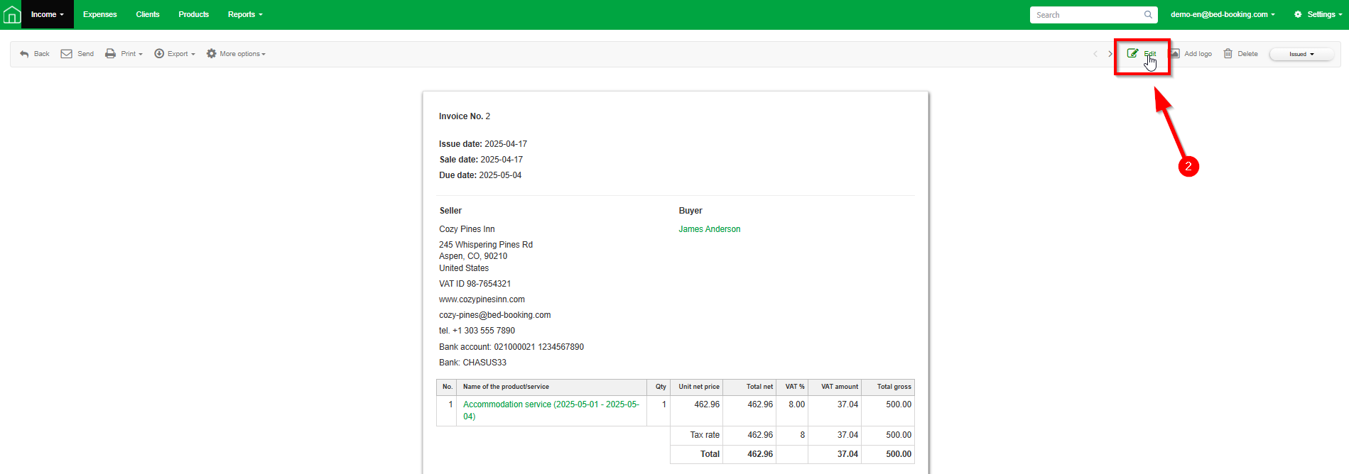Viewport: 1349px width, 474px height.
Task: Open the Clients section
Action: point(148,14)
